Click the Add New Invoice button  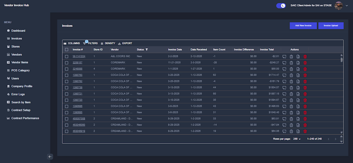point(303,26)
